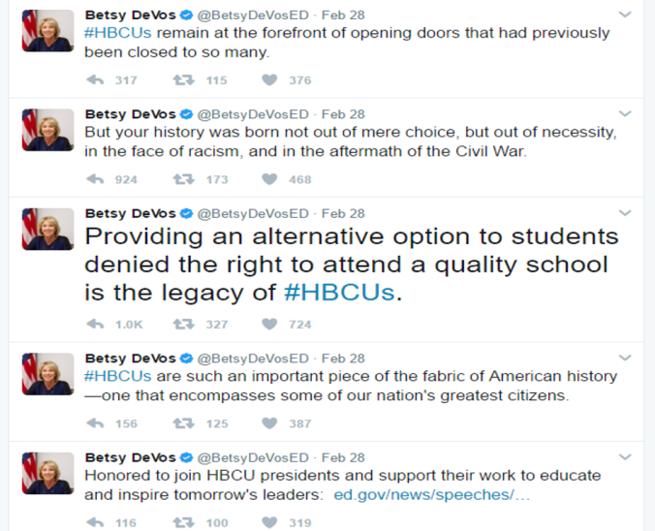Reply to the 'born not out of mere choice' tweet
Screen dimensions: 655x531
pos(95,179)
